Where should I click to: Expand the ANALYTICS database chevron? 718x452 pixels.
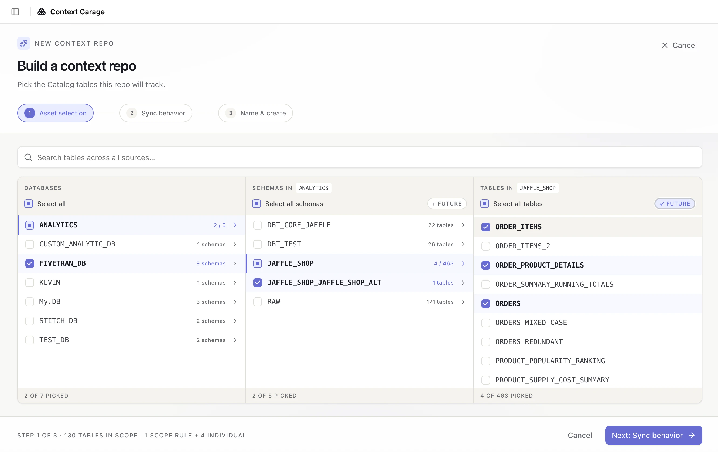coord(235,225)
